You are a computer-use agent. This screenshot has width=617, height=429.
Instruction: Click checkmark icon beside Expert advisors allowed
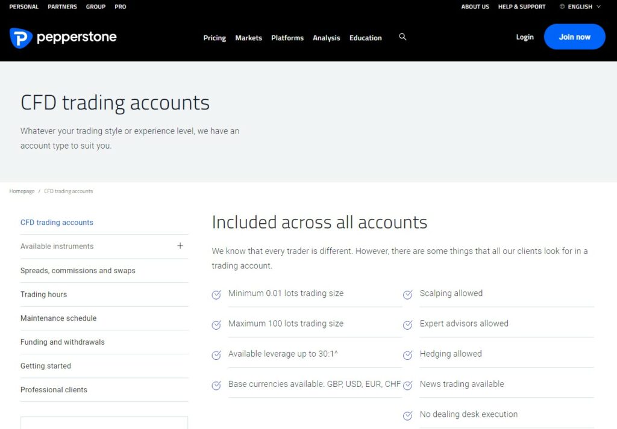click(407, 324)
